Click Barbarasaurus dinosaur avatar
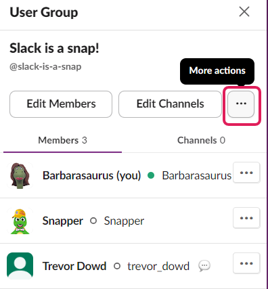The width and height of the screenshot is (268, 289). point(20,175)
